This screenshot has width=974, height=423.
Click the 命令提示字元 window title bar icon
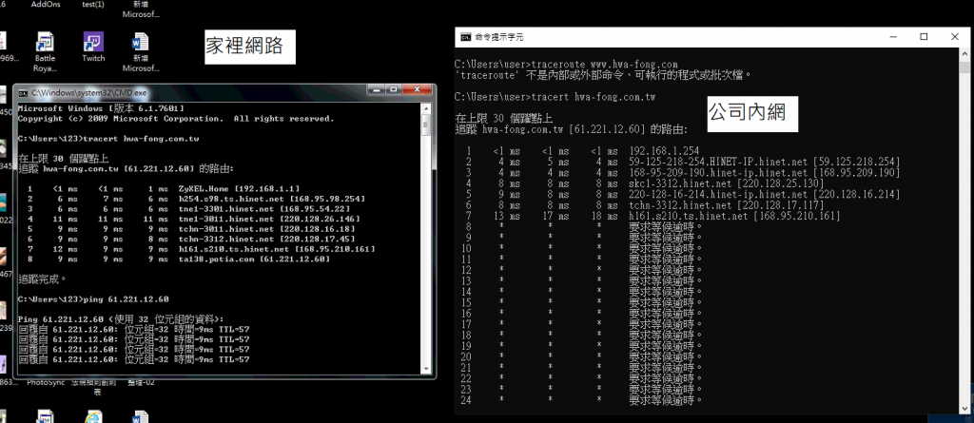point(465,37)
